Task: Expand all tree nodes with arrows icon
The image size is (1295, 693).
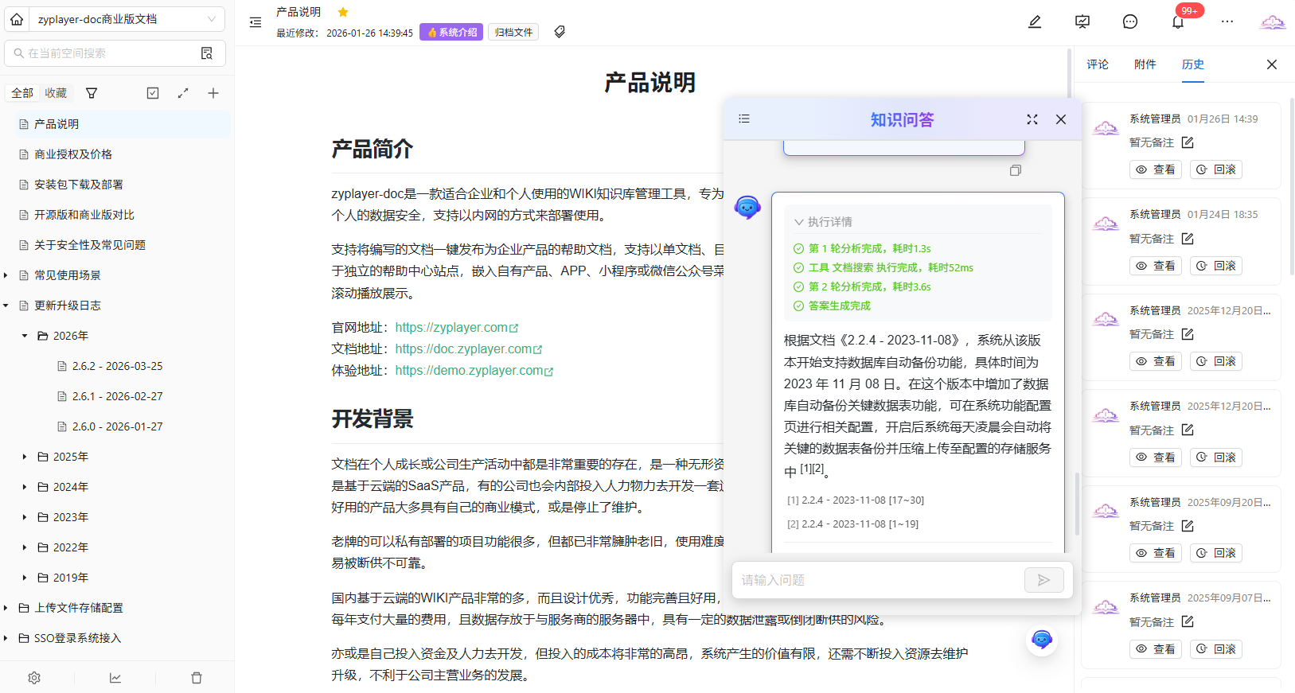Action: pyautogui.click(x=183, y=93)
